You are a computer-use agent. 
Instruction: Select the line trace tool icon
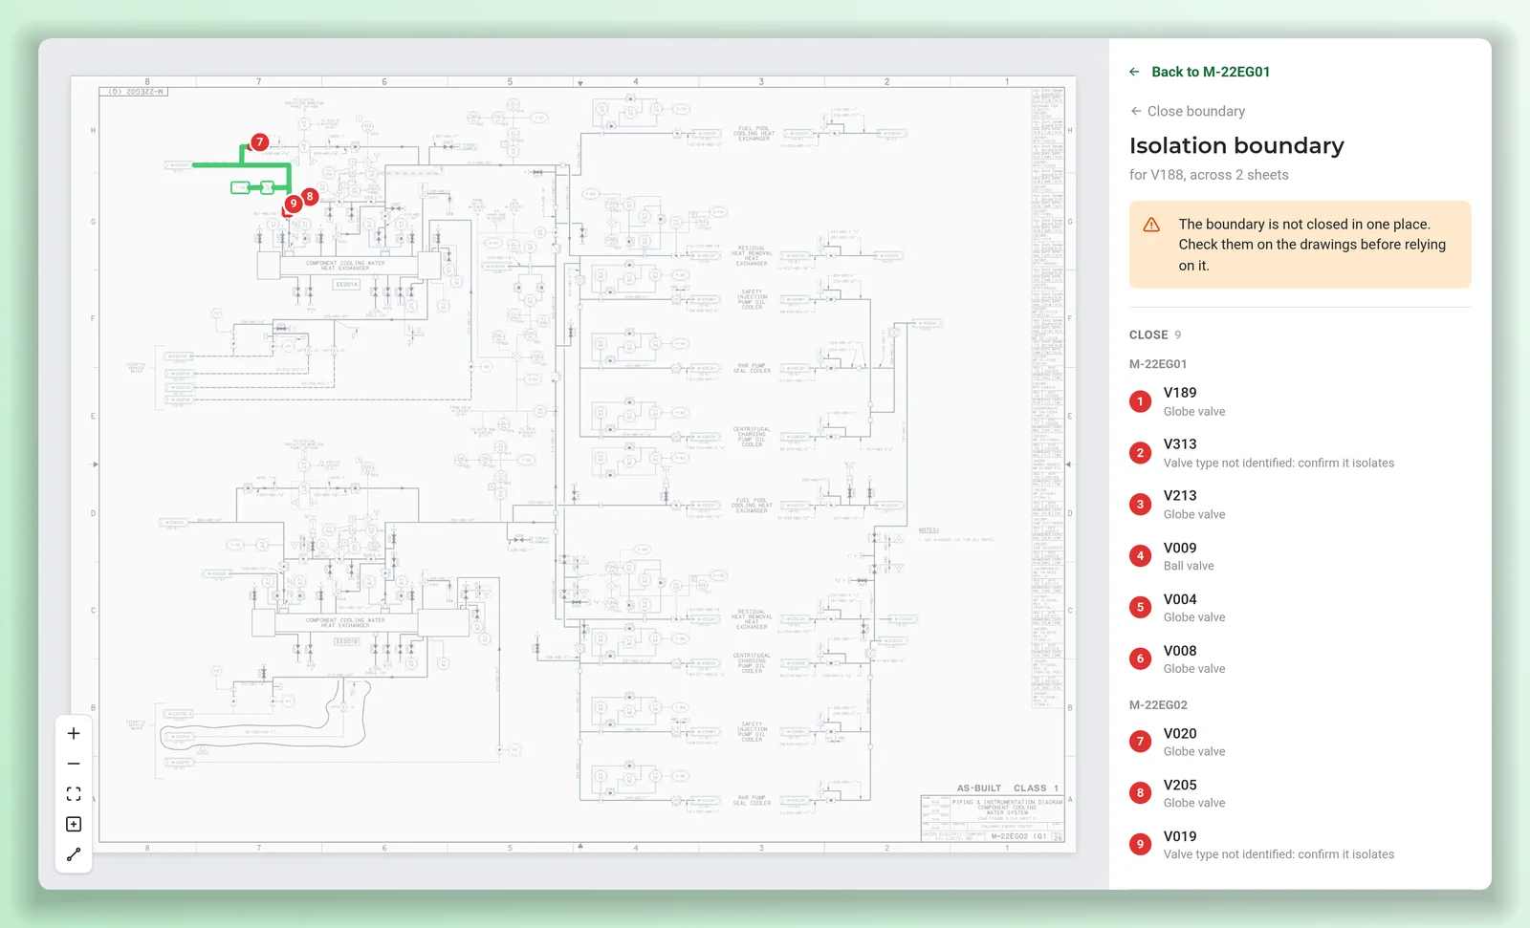point(74,854)
